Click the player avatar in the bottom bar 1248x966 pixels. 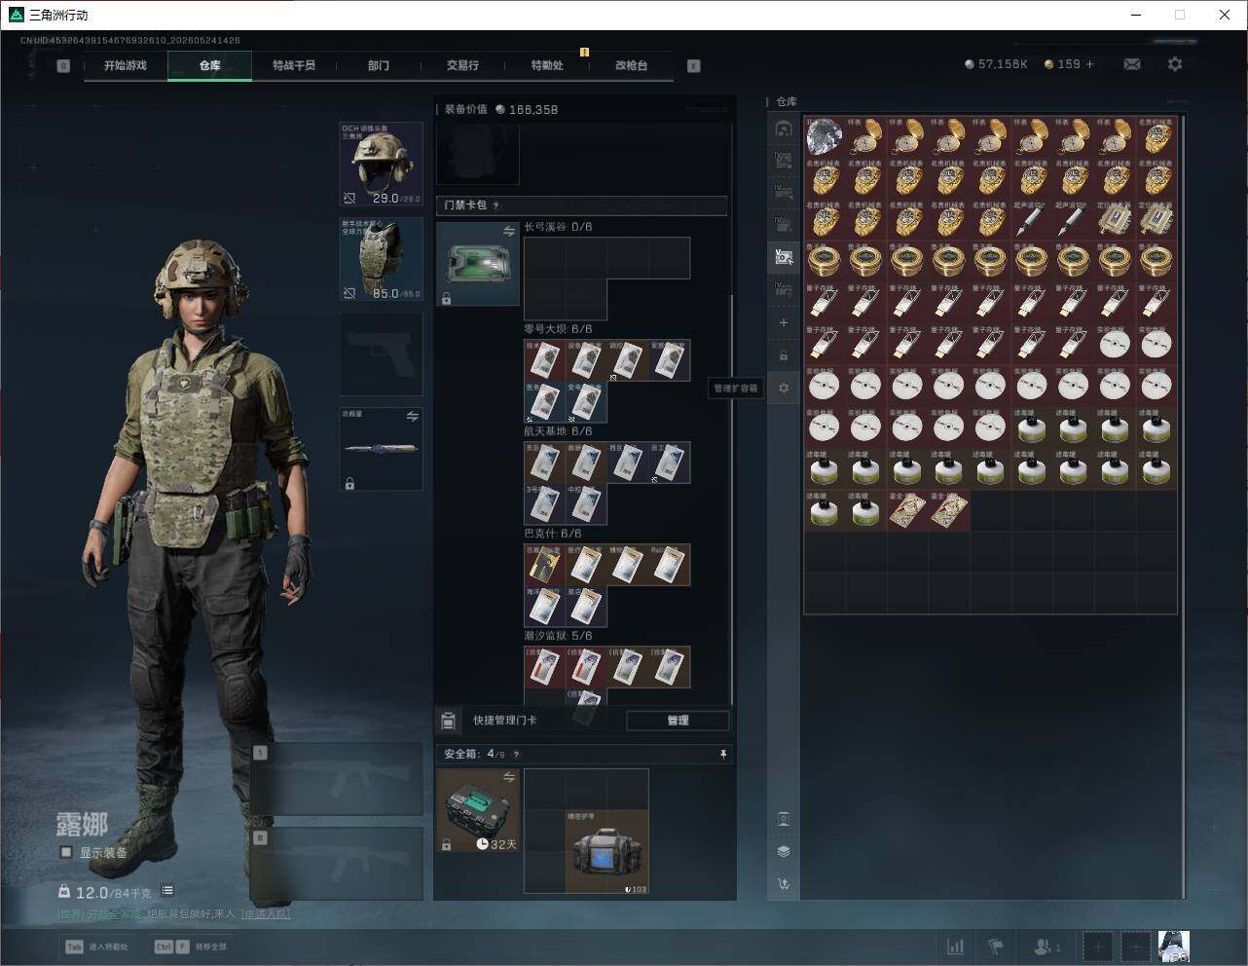1173,946
